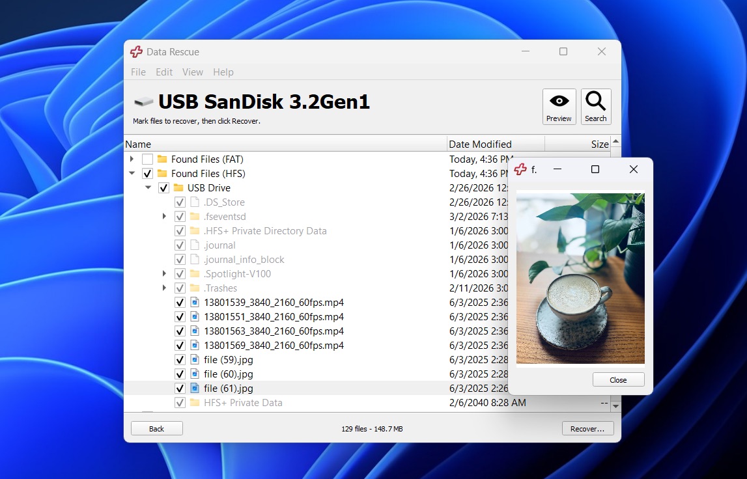
Task: Open the View menu
Action: click(192, 72)
